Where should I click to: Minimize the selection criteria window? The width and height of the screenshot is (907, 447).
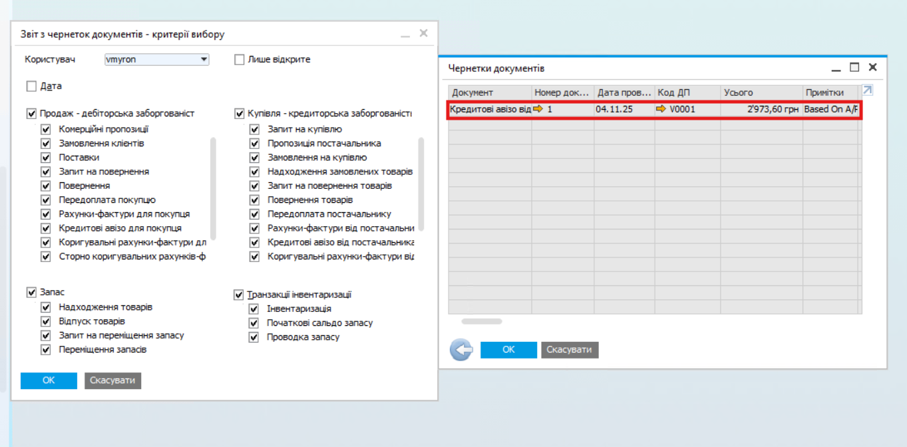click(x=405, y=34)
